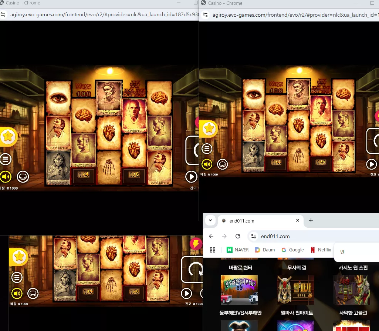
Task: Open the Netflix bookmark
Action: pyautogui.click(x=321, y=250)
